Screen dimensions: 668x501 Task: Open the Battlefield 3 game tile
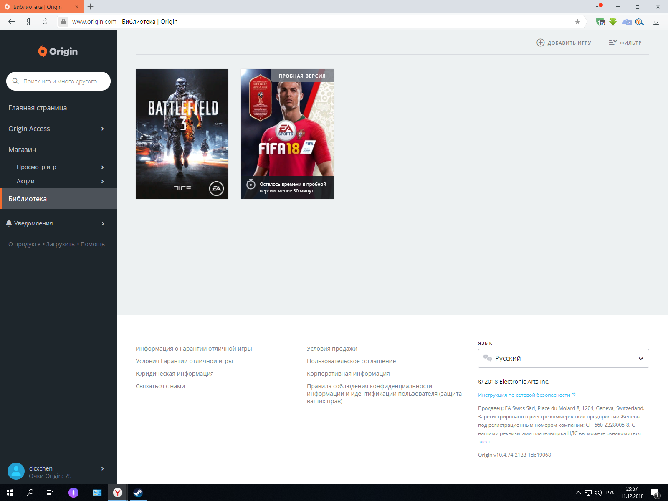(182, 134)
